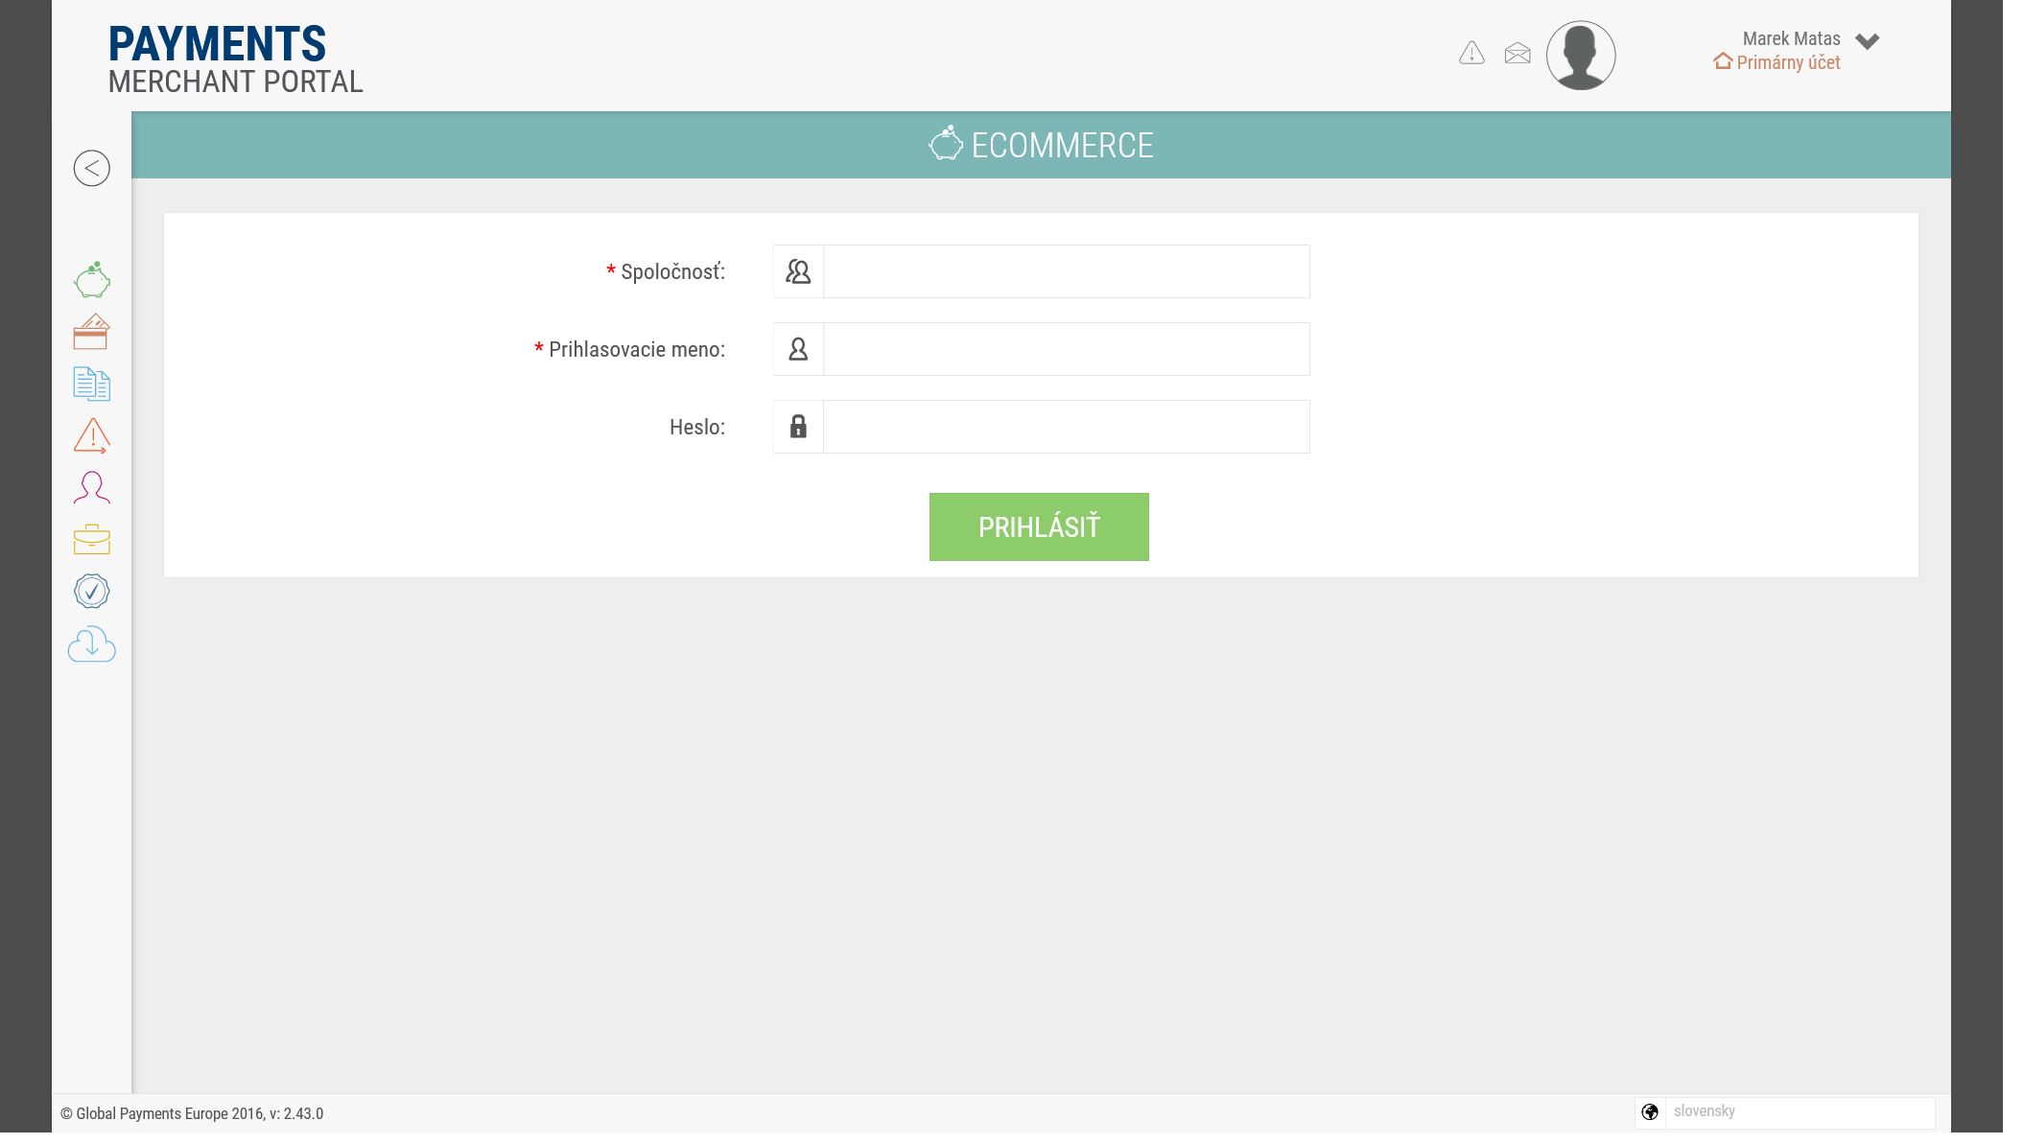Open the messages envelope icon in header
Image resolution: width=2024 pixels, height=1144 pixels.
point(1518,54)
